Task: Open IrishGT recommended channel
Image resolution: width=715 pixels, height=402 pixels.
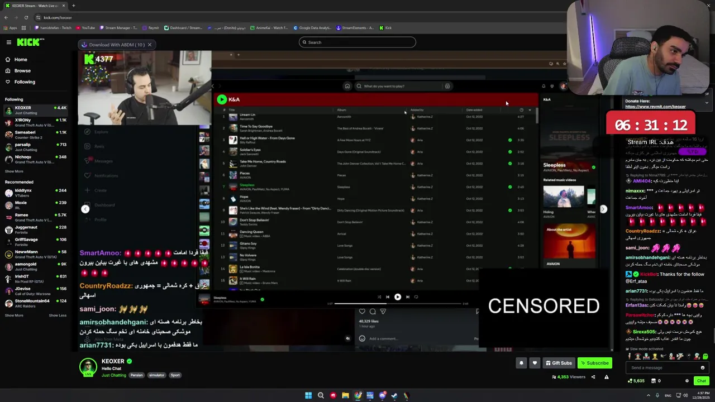Action: click(35, 279)
